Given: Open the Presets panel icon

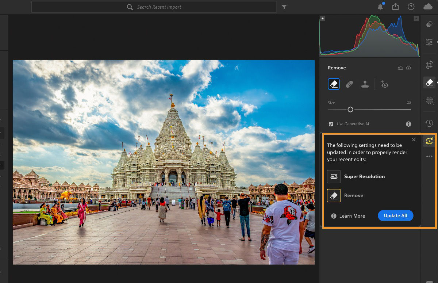Looking at the screenshot, I should [x=429, y=24].
